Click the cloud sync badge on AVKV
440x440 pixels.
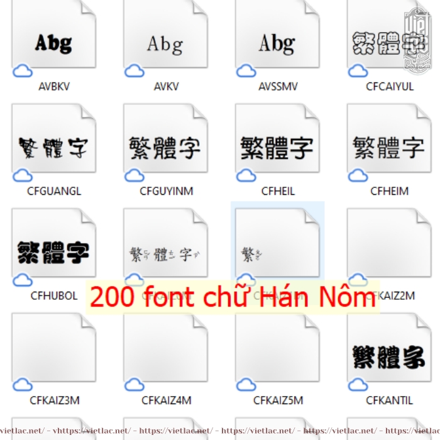coord(135,70)
